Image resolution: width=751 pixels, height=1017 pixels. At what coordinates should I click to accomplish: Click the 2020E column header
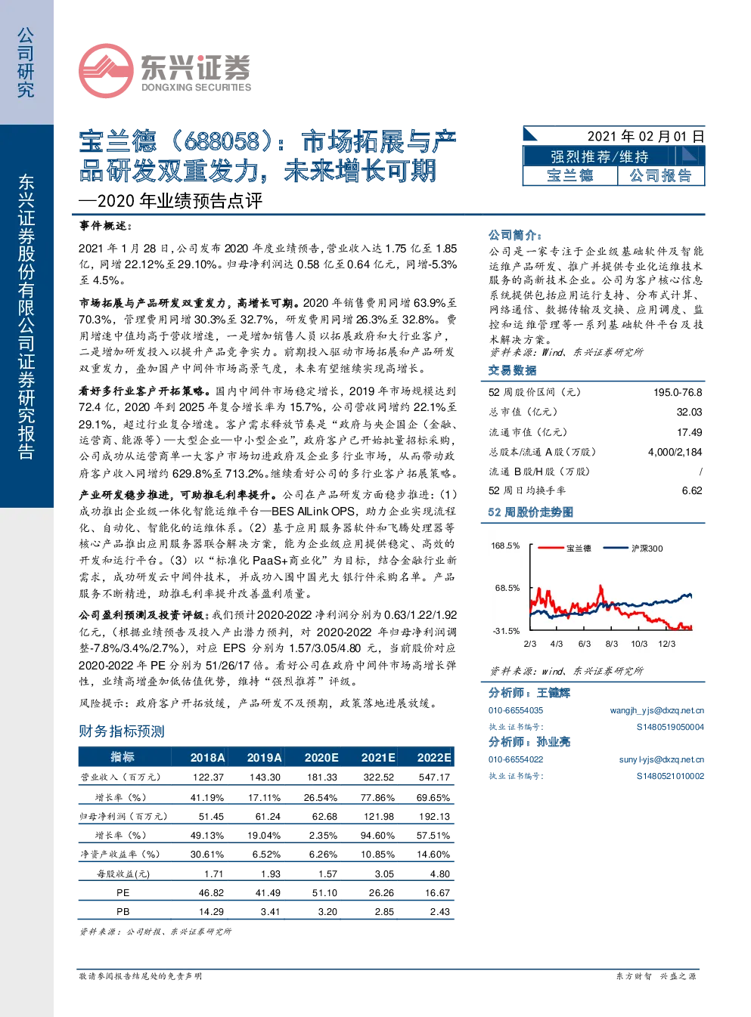click(x=321, y=757)
